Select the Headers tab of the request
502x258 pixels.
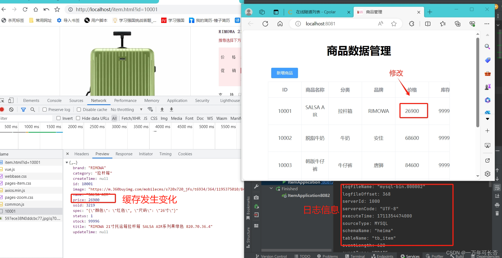82,154
